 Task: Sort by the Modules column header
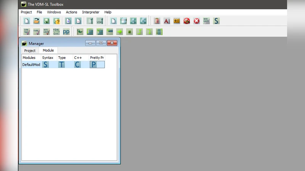coord(29,57)
